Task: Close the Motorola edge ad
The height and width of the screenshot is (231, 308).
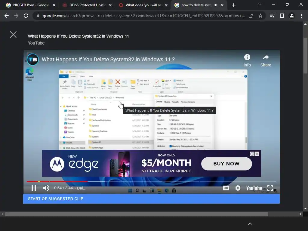Action: (257, 154)
